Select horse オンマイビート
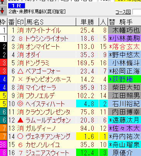The image size is (141, 156). 43,47
